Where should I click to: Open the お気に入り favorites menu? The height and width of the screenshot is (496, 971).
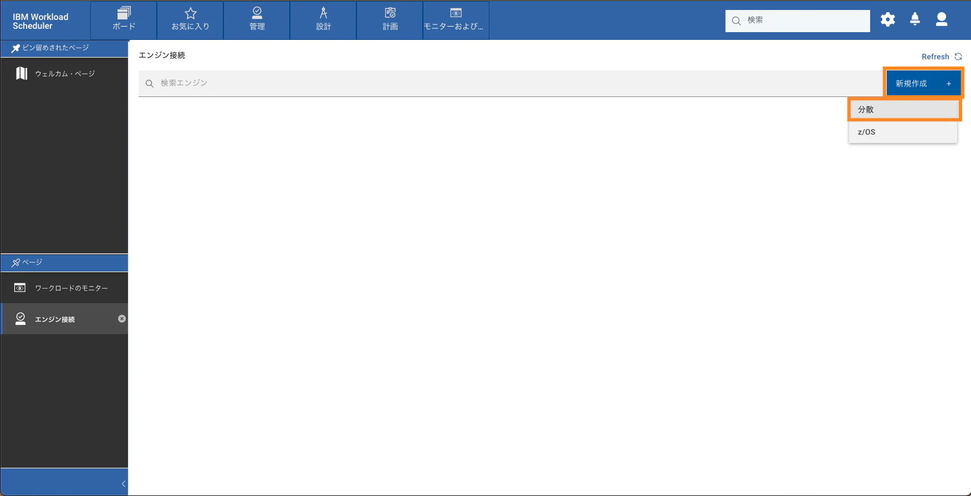(190, 20)
